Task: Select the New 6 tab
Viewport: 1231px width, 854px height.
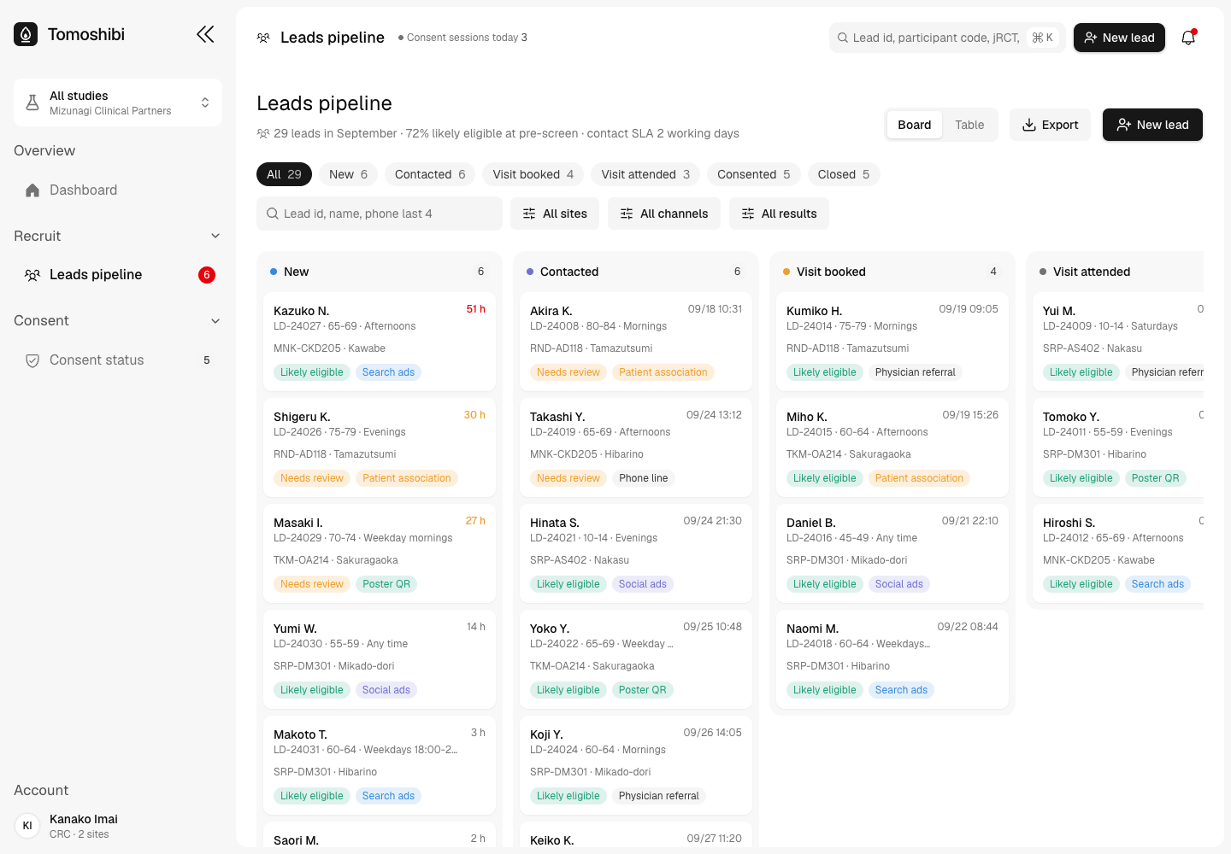Action: 348,174
